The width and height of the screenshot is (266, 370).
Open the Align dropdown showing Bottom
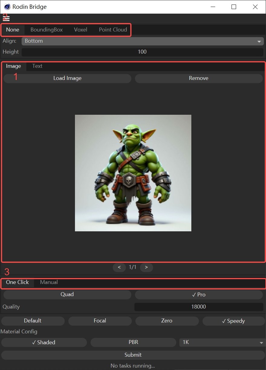click(x=142, y=41)
